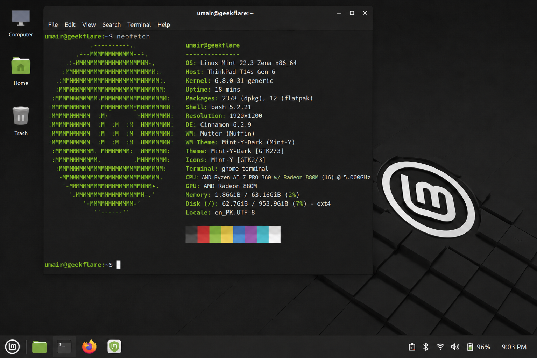Image resolution: width=537 pixels, height=358 pixels.
Task: Click the window title umair@geekflare: ~
Action: (x=225, y=13)
